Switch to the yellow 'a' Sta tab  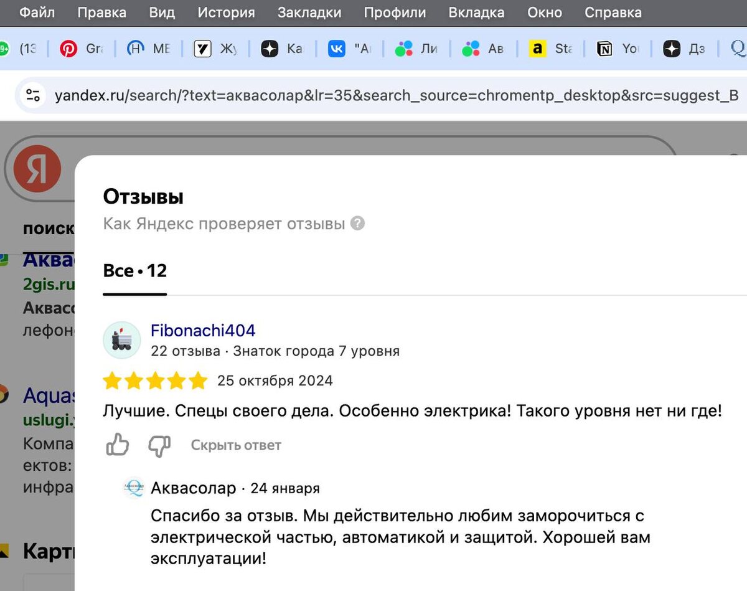click(551, 49)
